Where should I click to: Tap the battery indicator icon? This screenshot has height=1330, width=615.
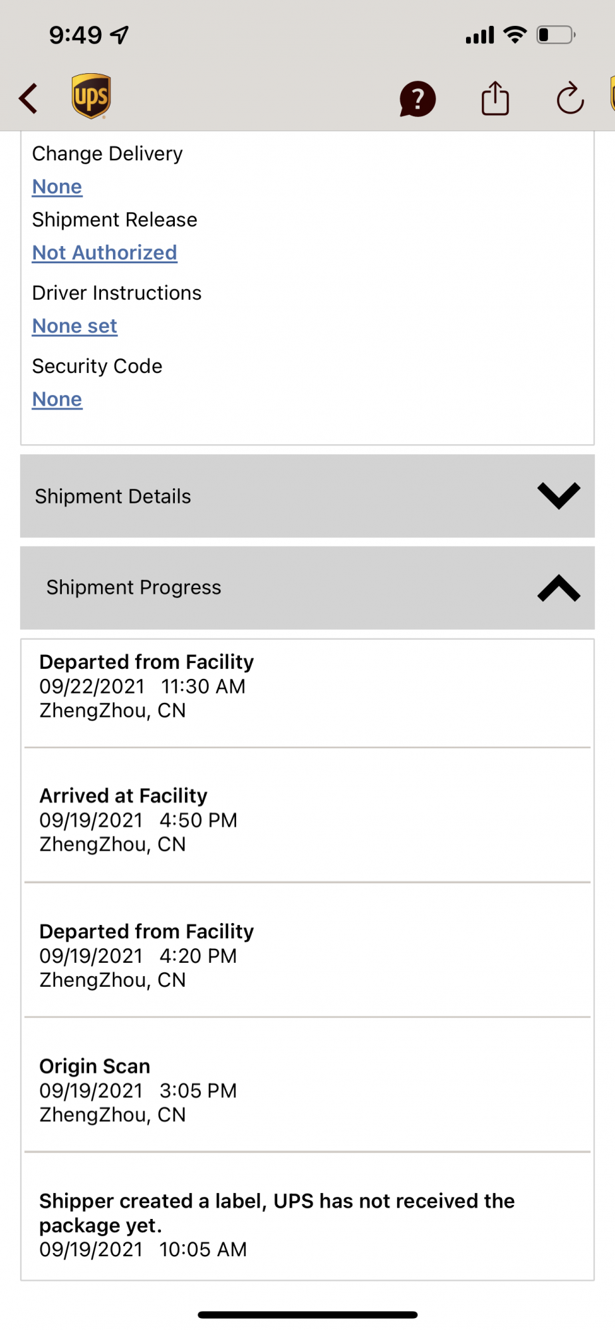click(556, 35)
